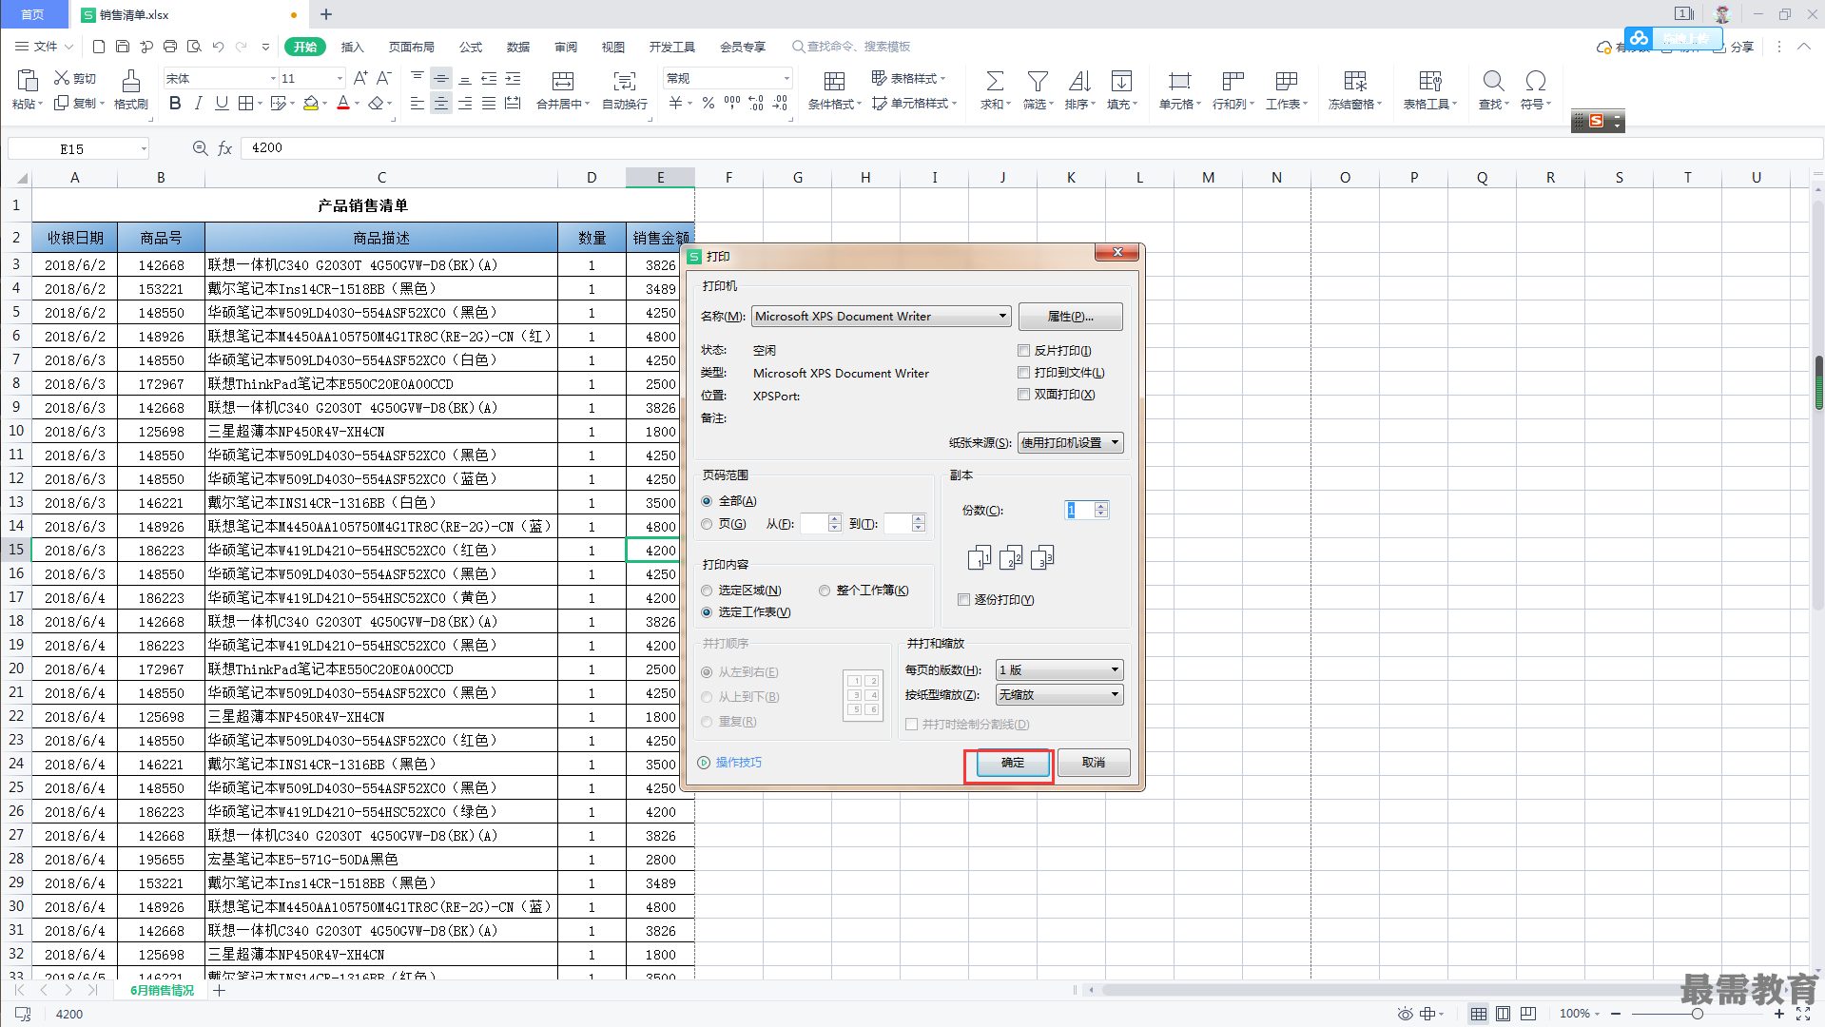Select 页 page range radio
The height and width of the screenshot is (1027, 1825).
point(707,524)
